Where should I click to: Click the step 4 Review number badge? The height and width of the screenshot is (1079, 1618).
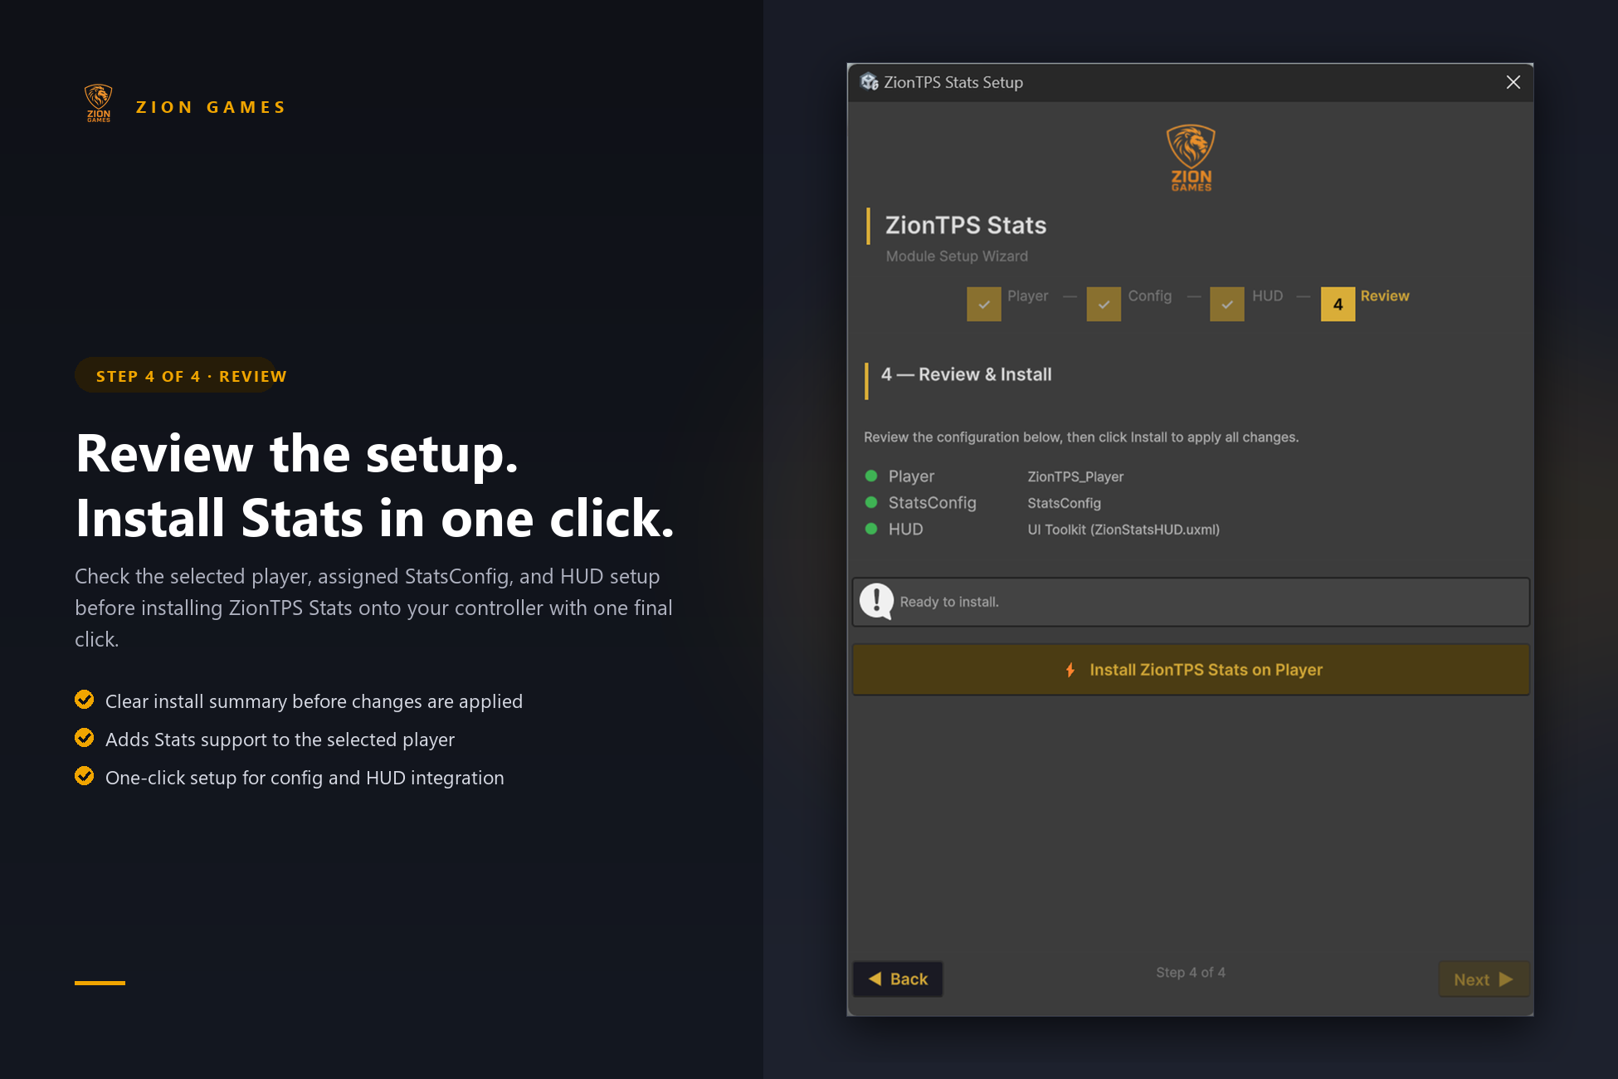pyautogui.click(x=1338, y=304)
